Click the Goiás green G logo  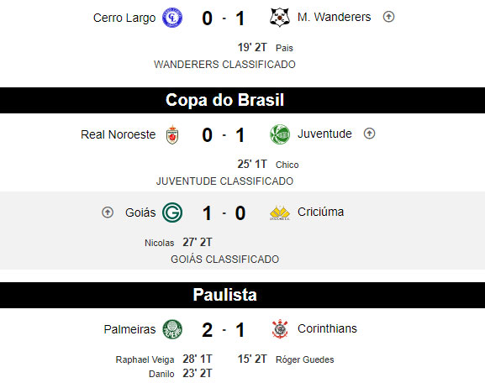172,212
